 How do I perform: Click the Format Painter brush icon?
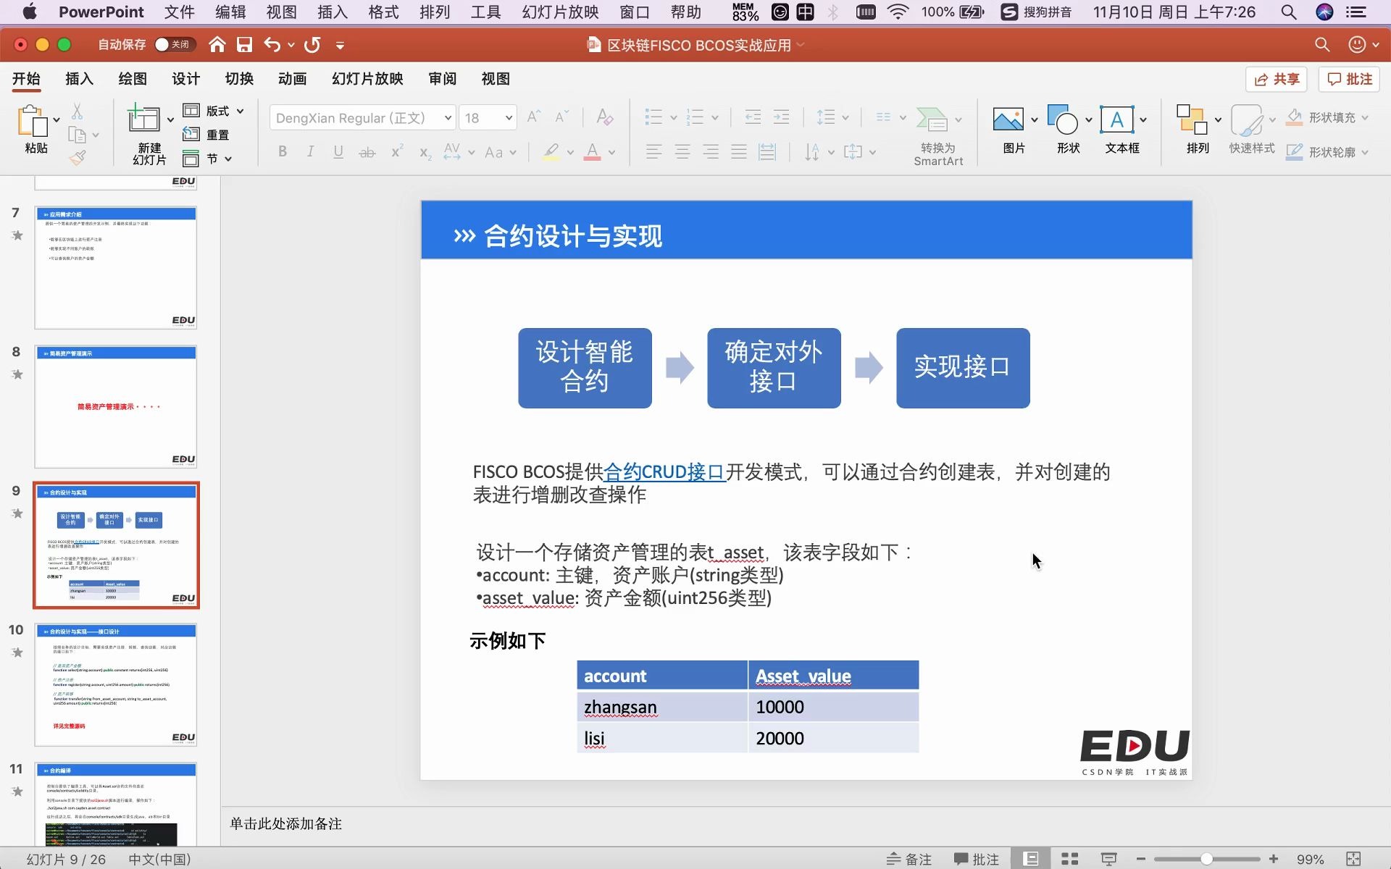78,157
